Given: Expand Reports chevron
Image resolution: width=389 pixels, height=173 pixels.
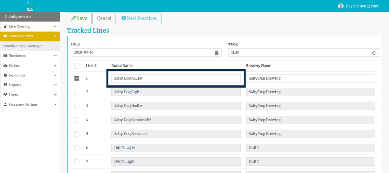Looking at the screenshot, I should click(x=55, y=85).
